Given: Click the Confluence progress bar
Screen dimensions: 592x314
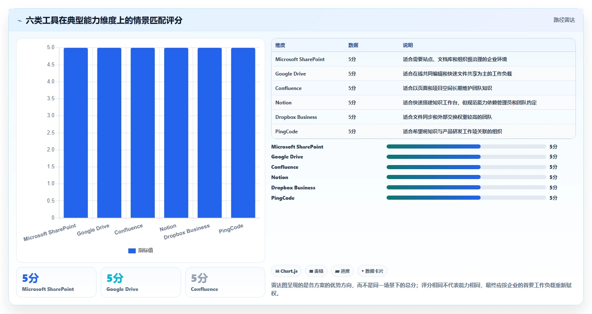Looking at the screenshot, I should [466, 167].
